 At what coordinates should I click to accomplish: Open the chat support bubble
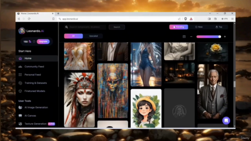226,121
